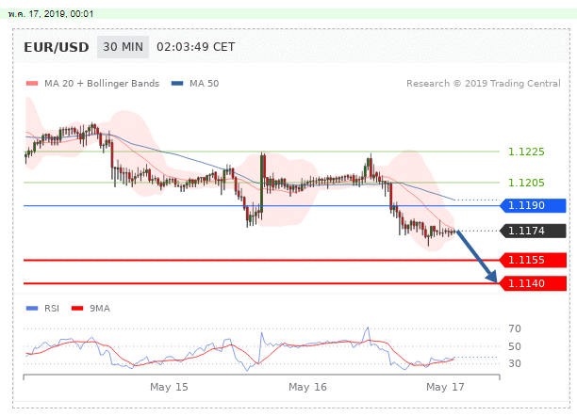Click the MA 50 legend label
Image resolution: width=577 pixels, height=416 pixels.
[205, 84]
